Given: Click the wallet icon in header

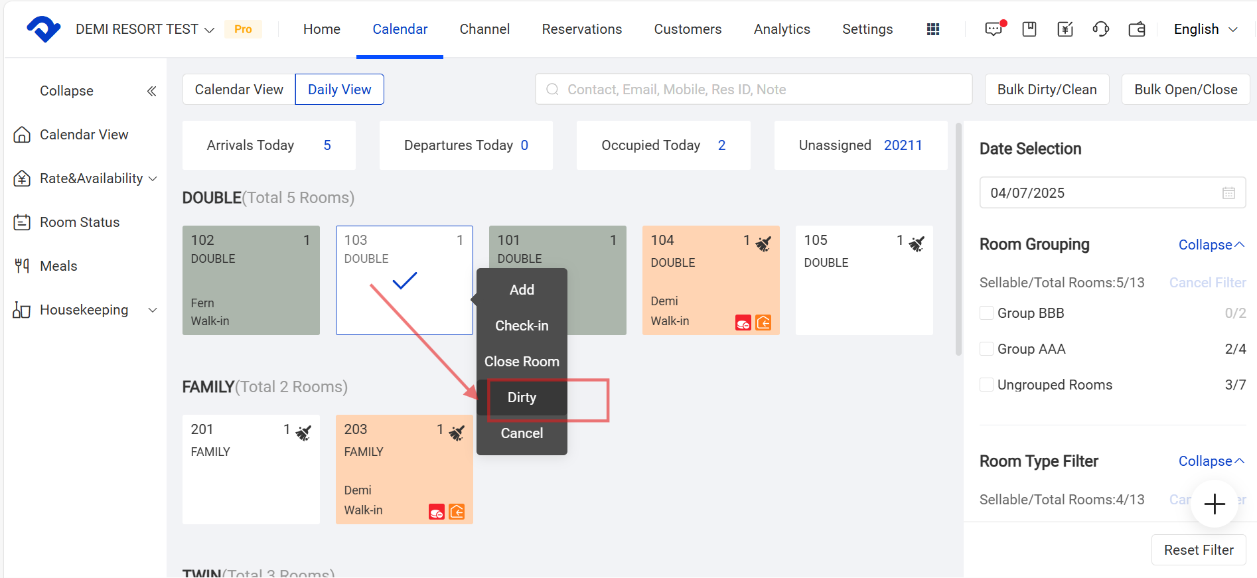Looking at the screenshot, I should pyautogui.click(x=1136, y=29).
